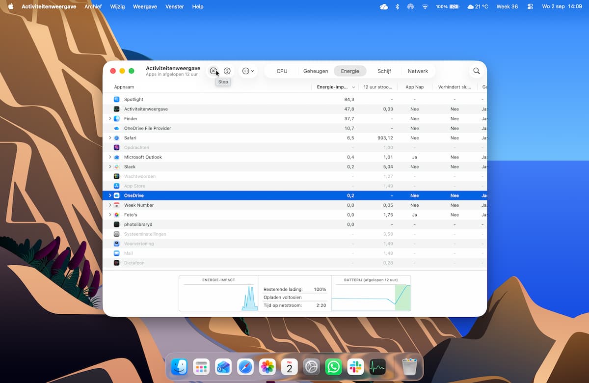
Task: Click the Slack icon in the list
Action: click(x=117, y=166)
